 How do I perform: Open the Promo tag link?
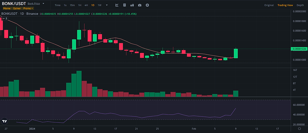click(x=28, y=8)
